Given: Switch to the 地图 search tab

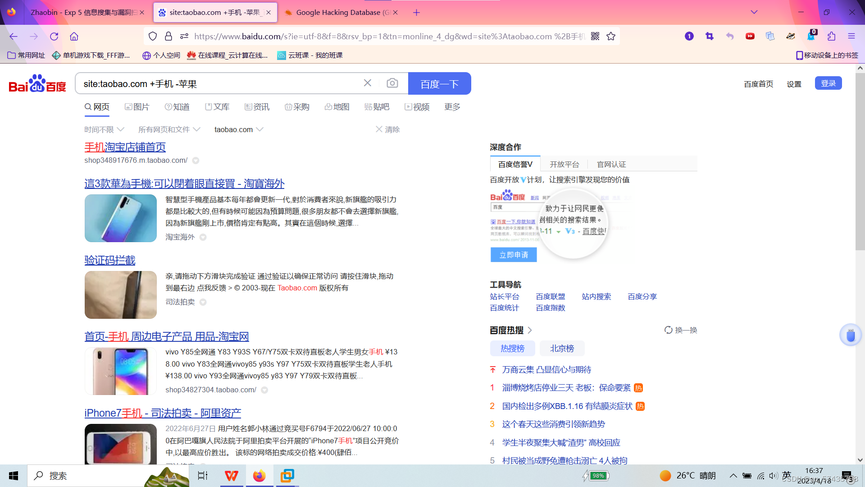Looking at the screenshot, I should [337, 107].
